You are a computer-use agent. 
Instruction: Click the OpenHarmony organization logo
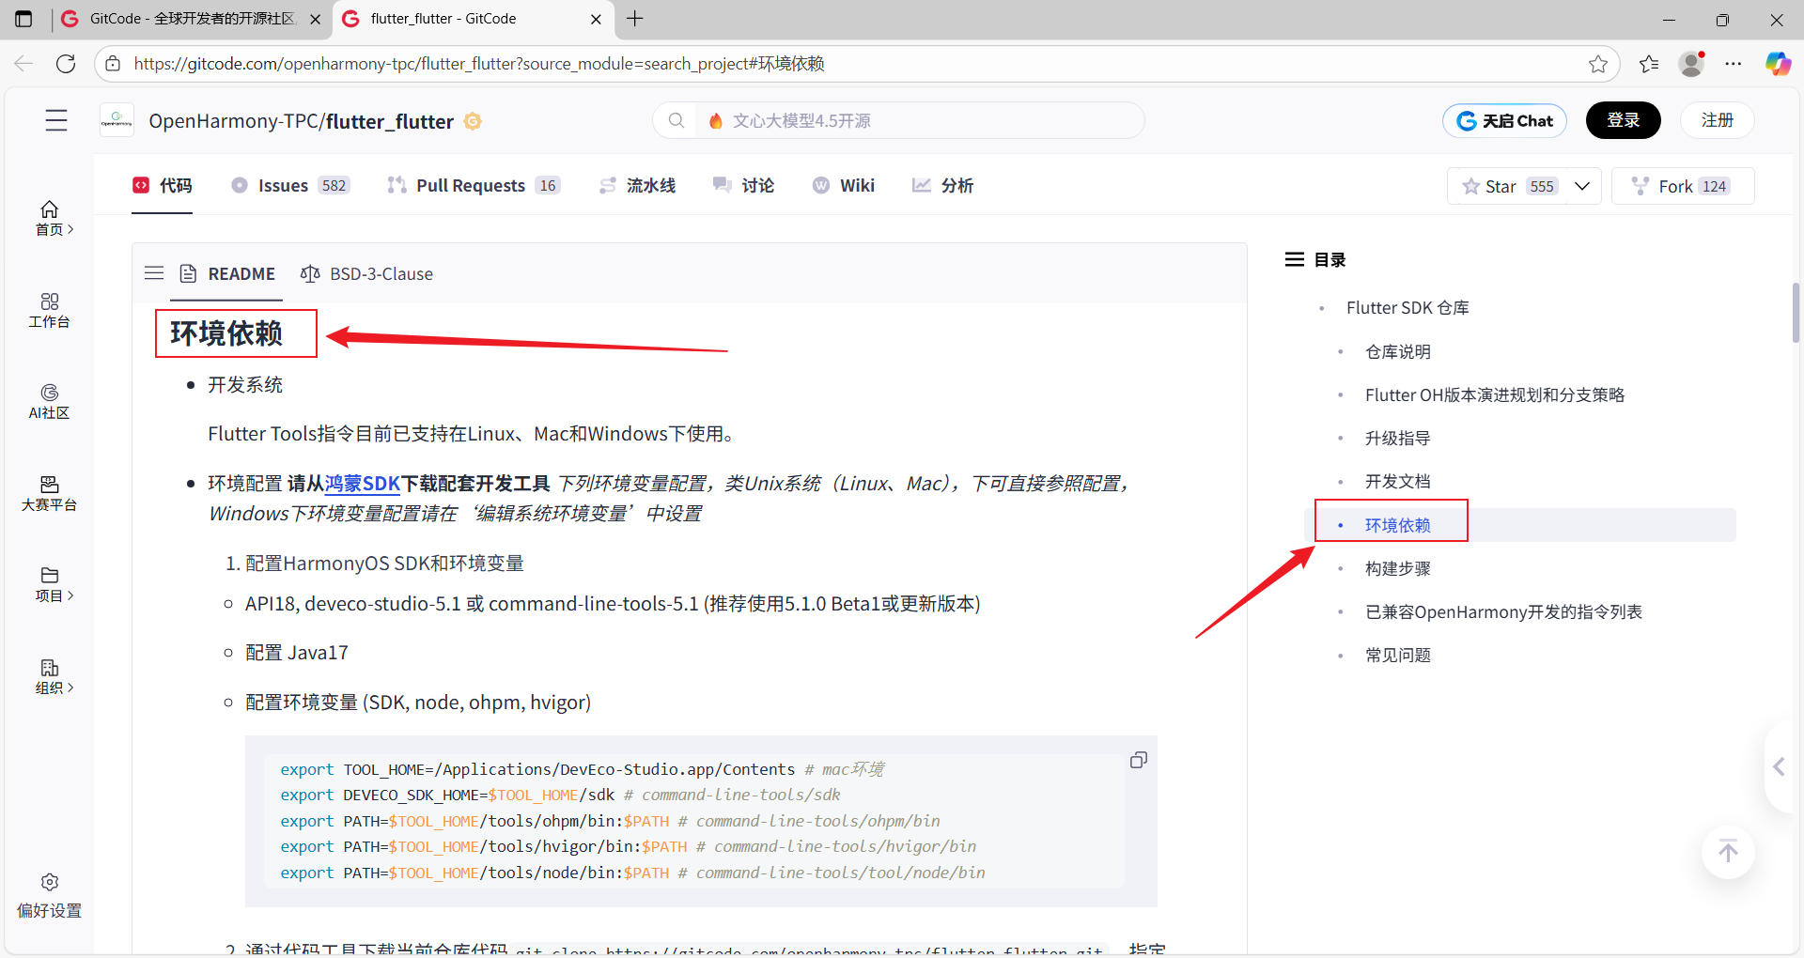(x=117, y=120)
